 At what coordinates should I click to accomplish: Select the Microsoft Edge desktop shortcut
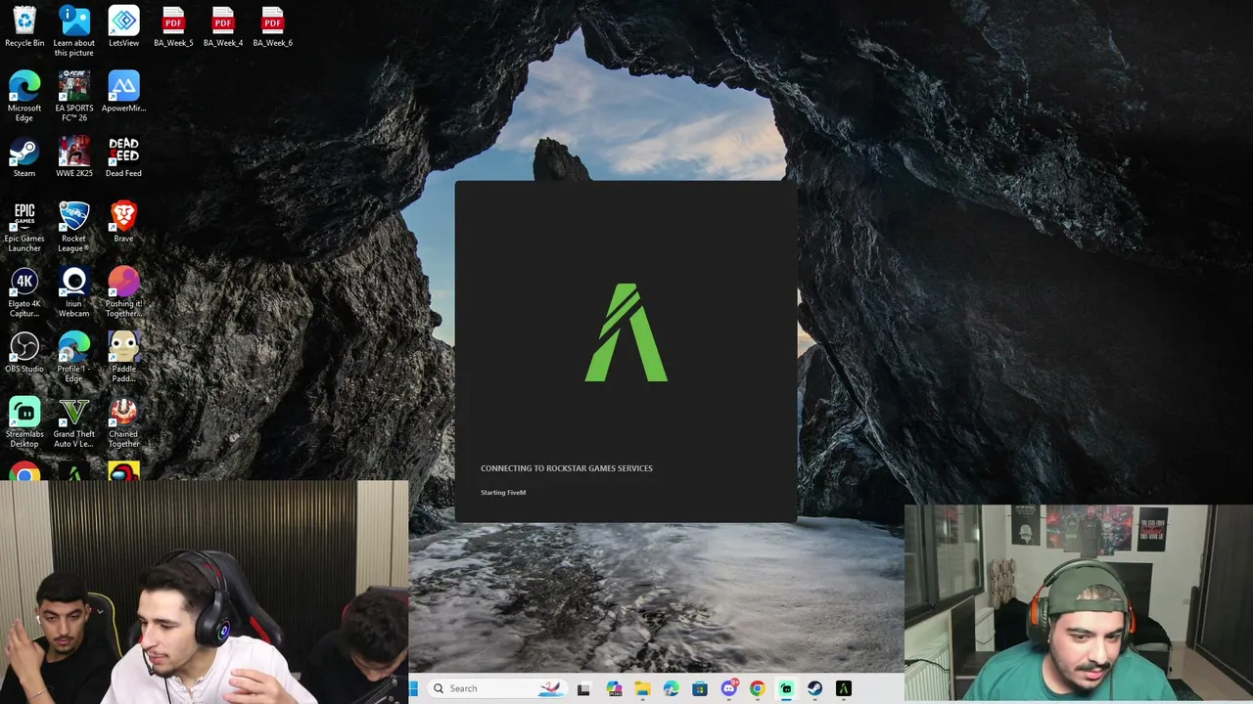coord(24,96)
